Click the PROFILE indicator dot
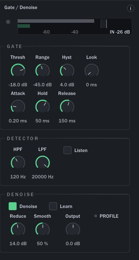This screenshot has width=139, height=260. click(96, 216)
